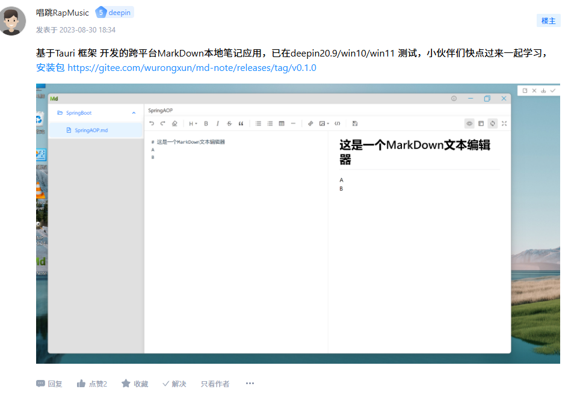577x395 pixels.
Task: Click the SpringAOP title field
Action: [161, 111]
